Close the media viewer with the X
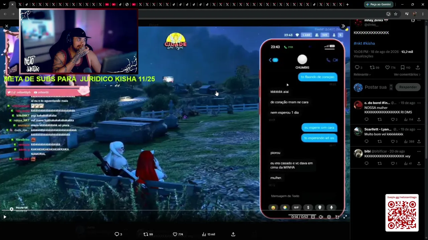The height and width of the screenshot is (240, 428). pos(6,26)
